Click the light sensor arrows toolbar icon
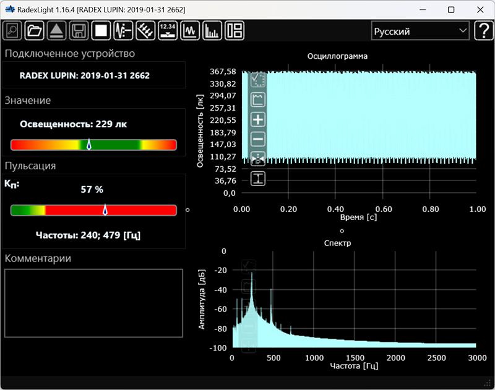The width and height of the screenshot is (495, 390). [x=145, y=30]
